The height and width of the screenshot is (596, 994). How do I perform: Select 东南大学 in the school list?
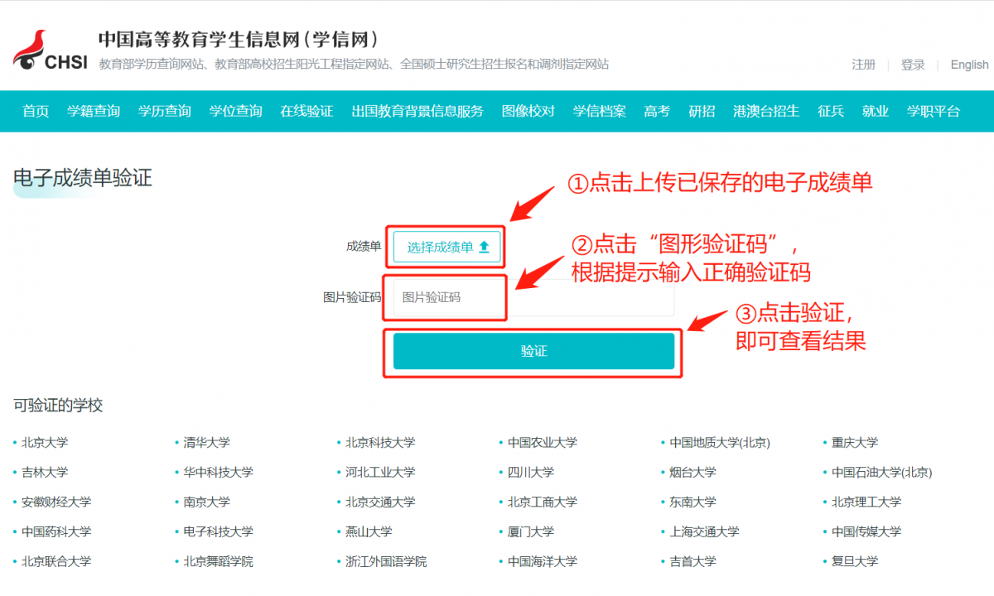pos(692,502)
